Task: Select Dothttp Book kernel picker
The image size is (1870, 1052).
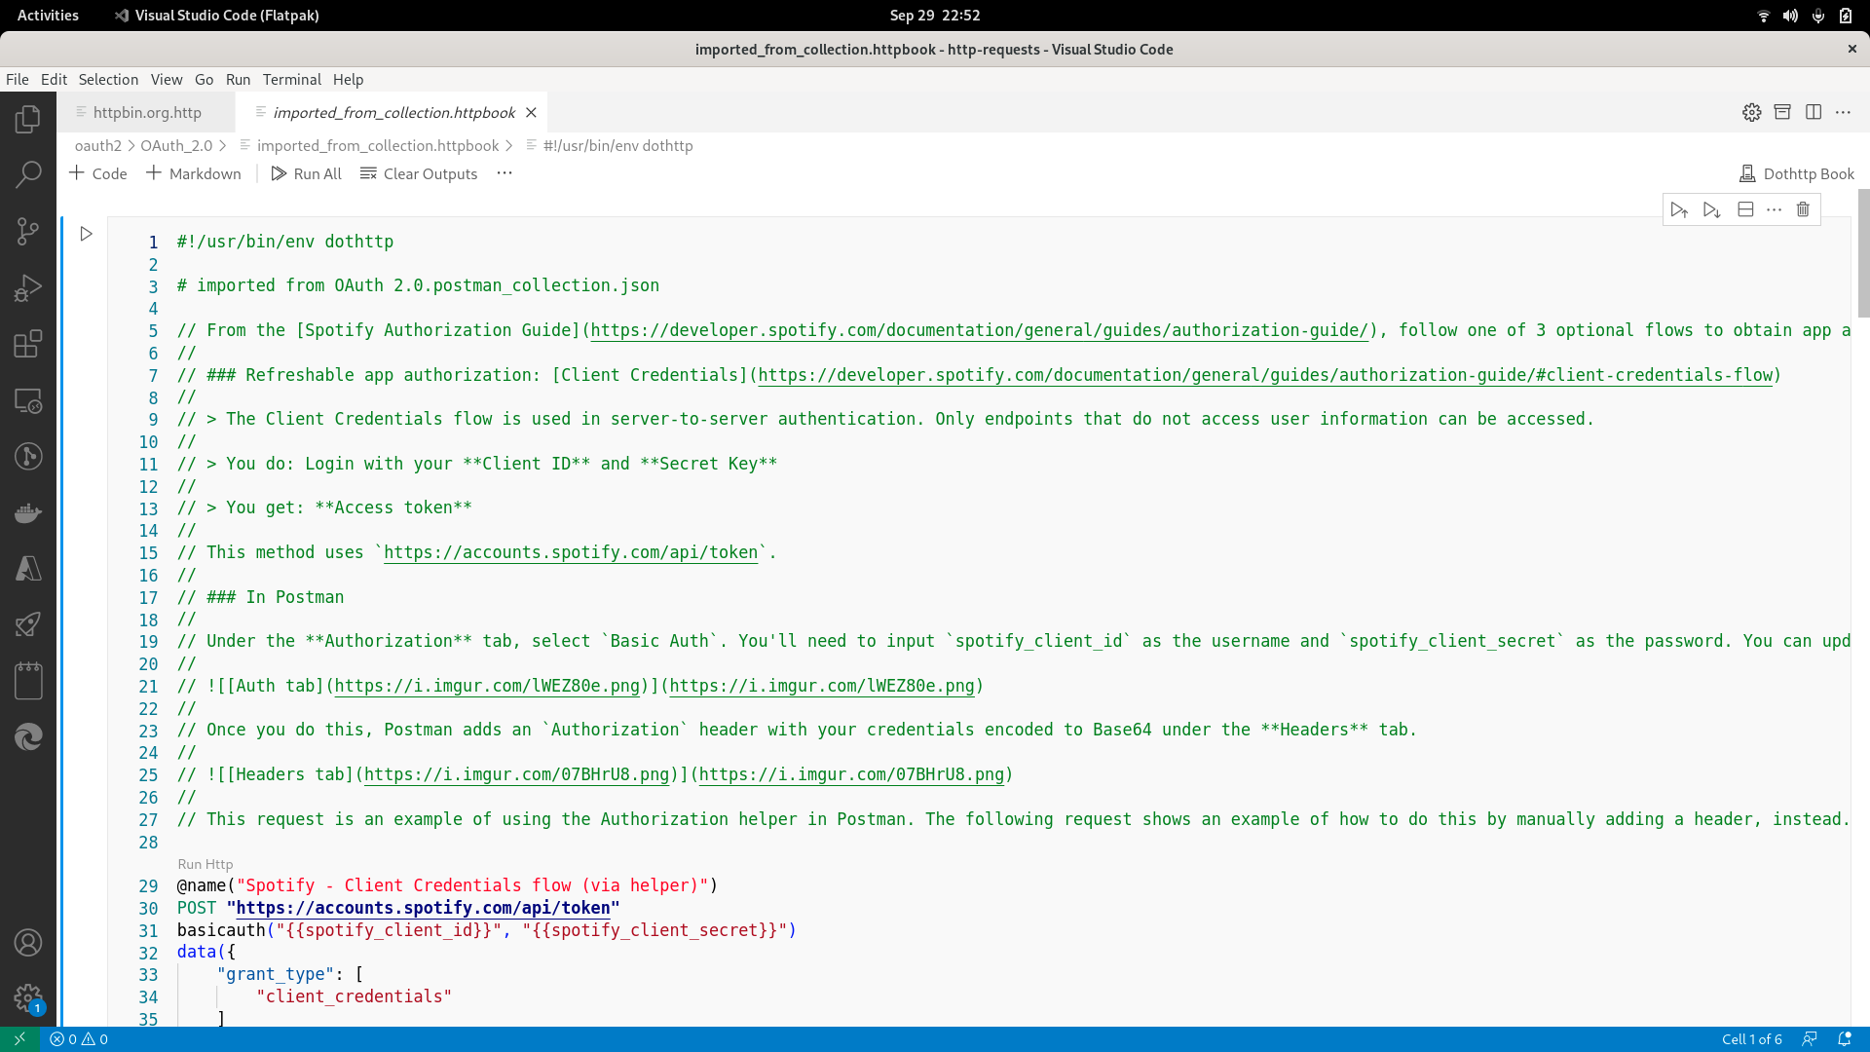Action: tap(1797, 173)
